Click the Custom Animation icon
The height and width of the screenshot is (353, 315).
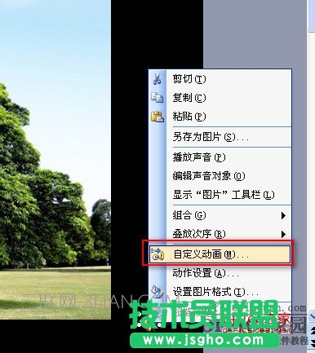(x=157, y=254)
